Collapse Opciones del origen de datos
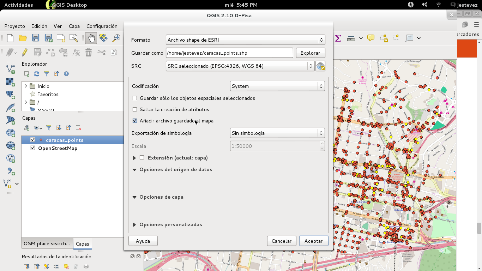 click(x=134, y=169)
